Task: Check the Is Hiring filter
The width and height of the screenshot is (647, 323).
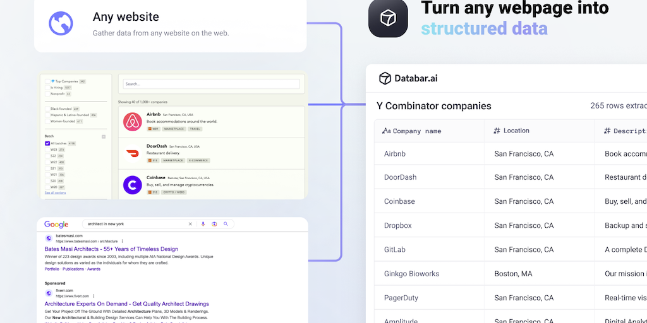Action: pos(47,88)
